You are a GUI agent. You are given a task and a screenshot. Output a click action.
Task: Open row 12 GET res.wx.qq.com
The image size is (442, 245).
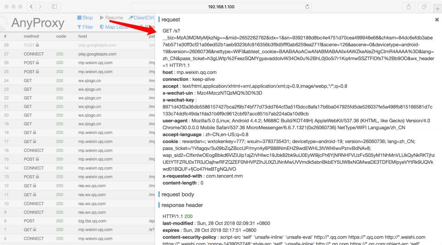click(78, 186)
